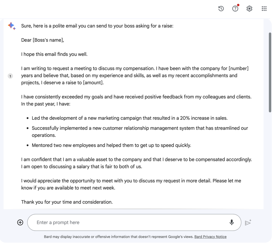Open the Bard Privacy Notice link
273x248 pixels.
(x=210, y=237)
